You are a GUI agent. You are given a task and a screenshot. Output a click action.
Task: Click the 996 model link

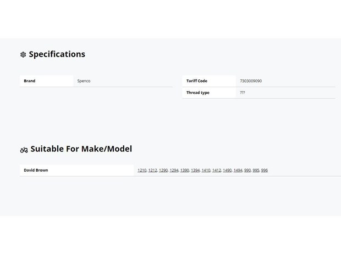coord(264,170)
